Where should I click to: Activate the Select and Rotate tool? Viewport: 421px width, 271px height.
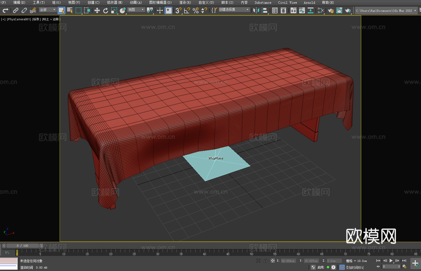tap(106, 11)
